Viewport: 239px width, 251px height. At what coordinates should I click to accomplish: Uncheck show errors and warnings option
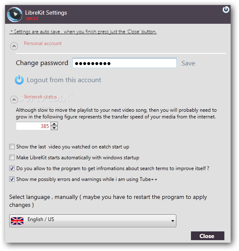click(x=12, y=179)
